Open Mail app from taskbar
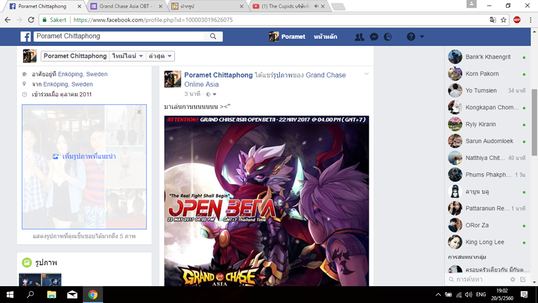The image size is (538, 303). coord(72,295)
